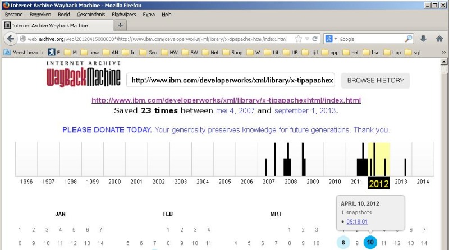
Task: Click the browser address bar URL
Action: 157,39
